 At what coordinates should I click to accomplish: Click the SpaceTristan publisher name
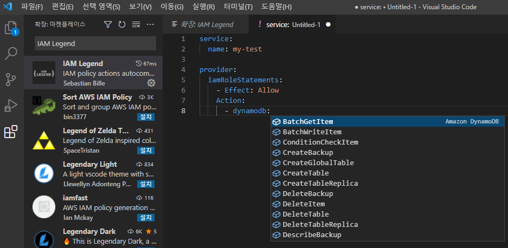point(81,151)
